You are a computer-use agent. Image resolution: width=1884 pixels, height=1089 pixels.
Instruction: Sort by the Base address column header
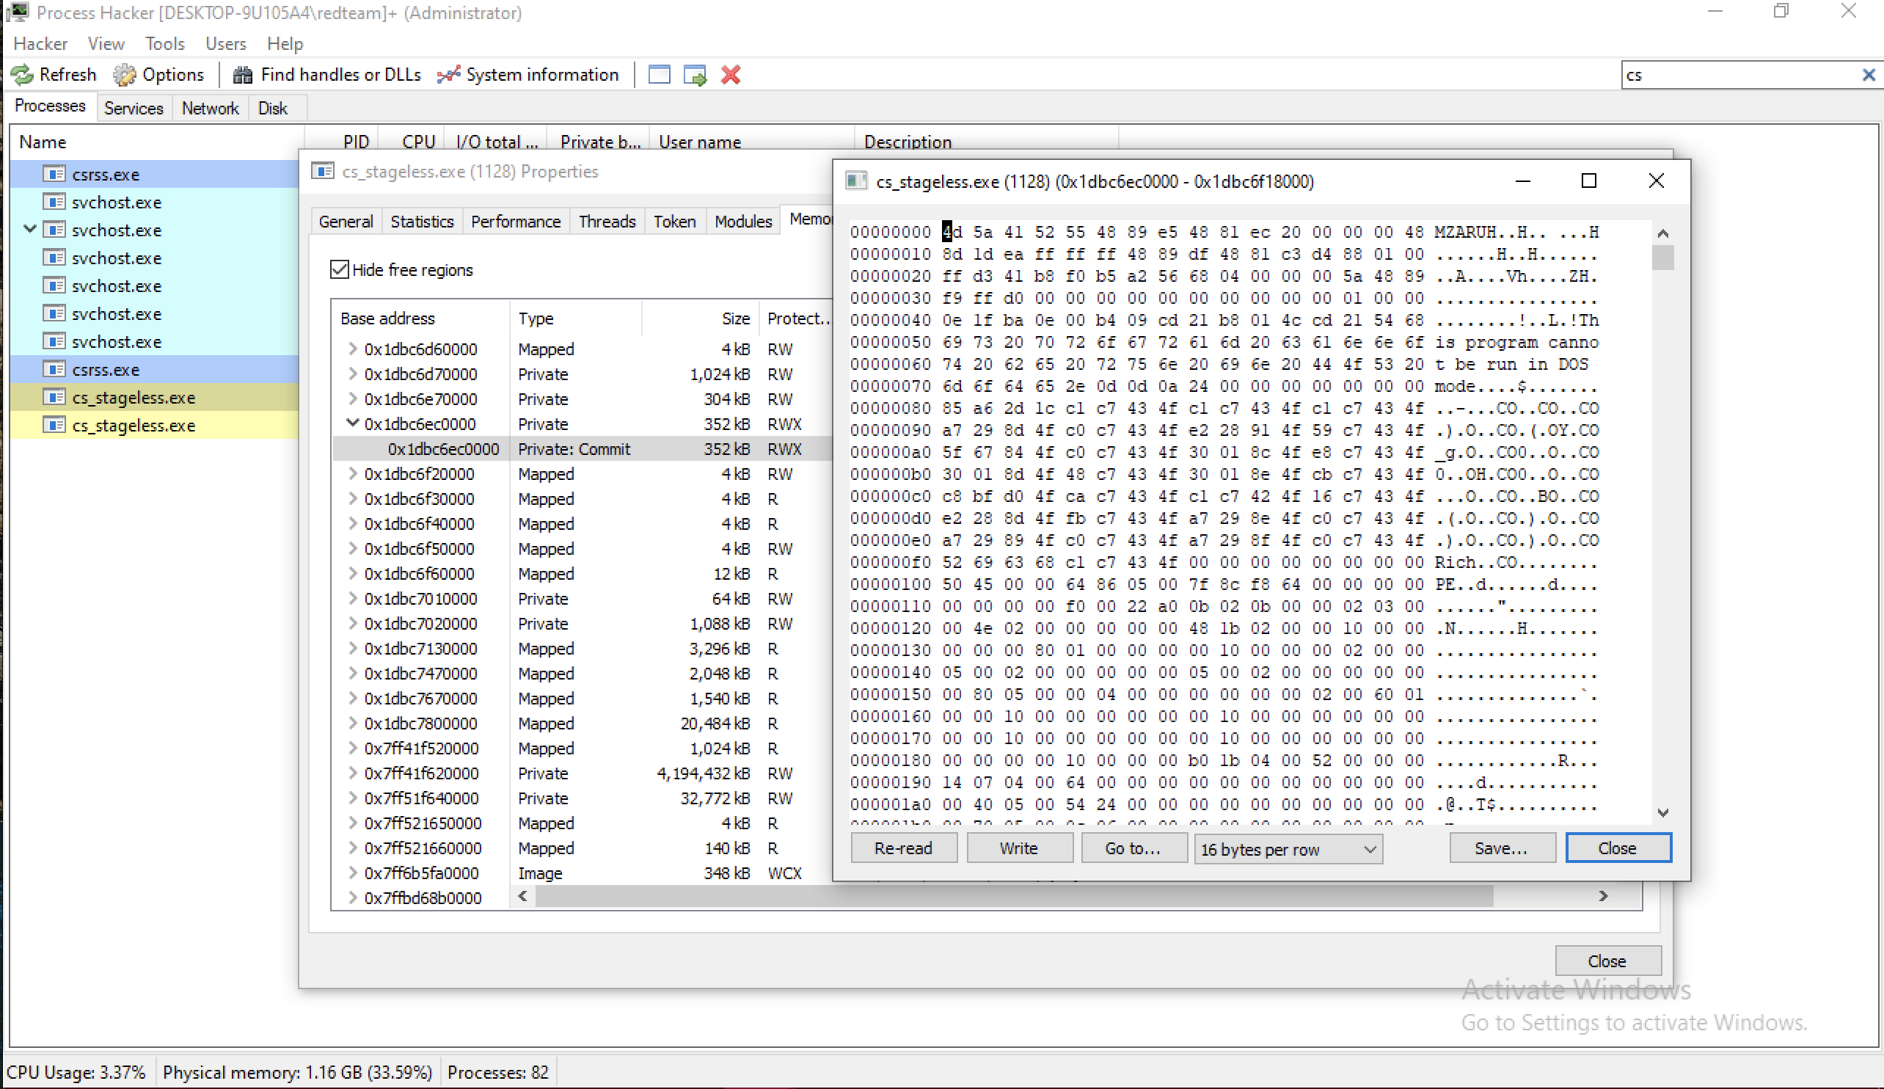coord(420,318)
